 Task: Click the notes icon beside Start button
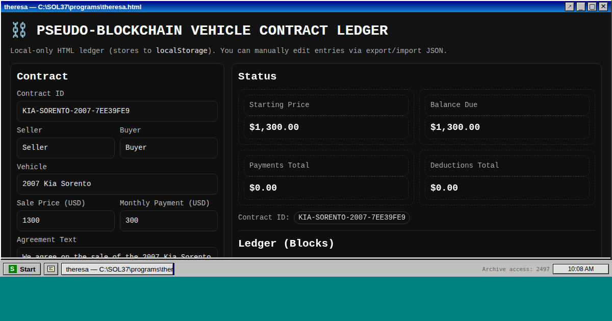point(51,269)
